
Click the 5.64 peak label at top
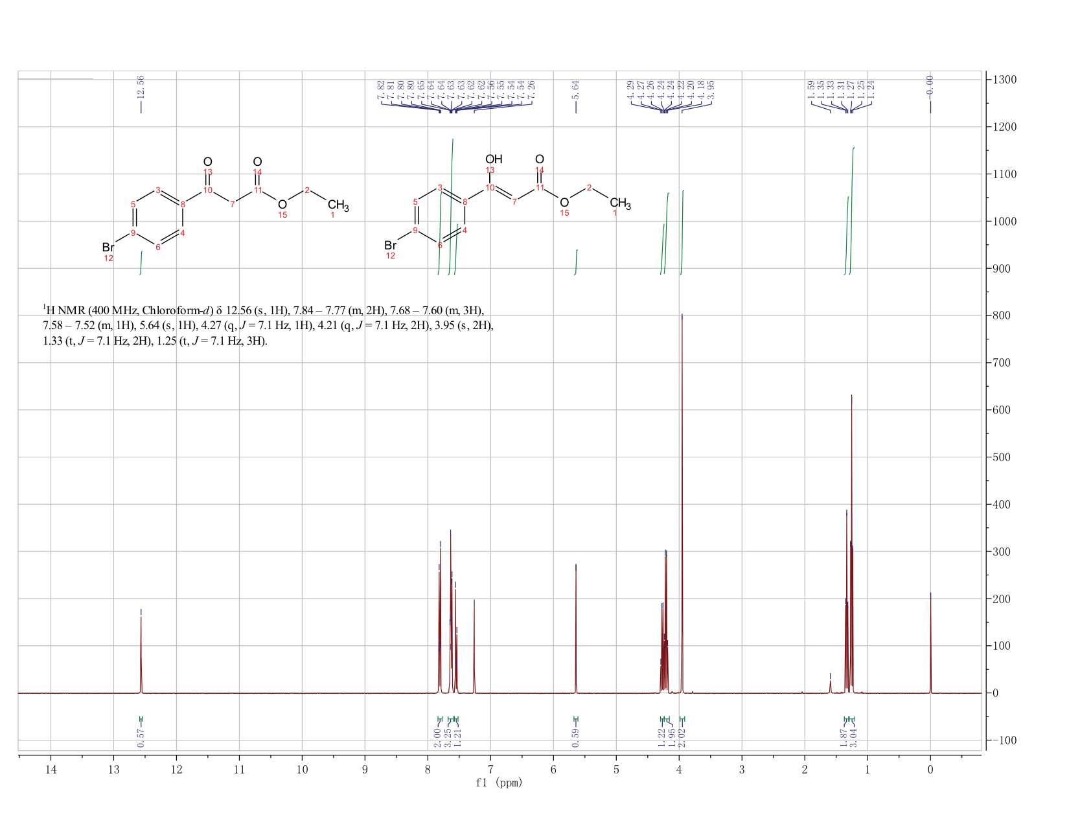pyautogui.click(x=575, y=90)
